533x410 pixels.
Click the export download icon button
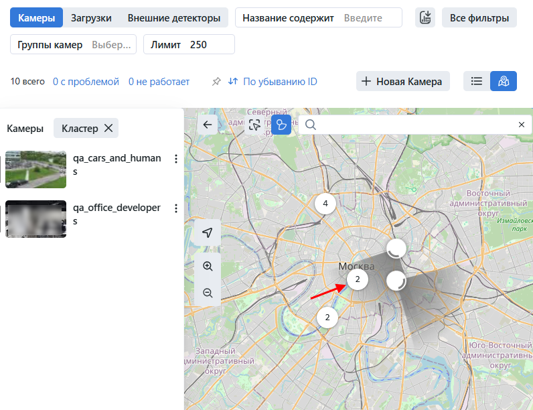(x=425, y=18)
